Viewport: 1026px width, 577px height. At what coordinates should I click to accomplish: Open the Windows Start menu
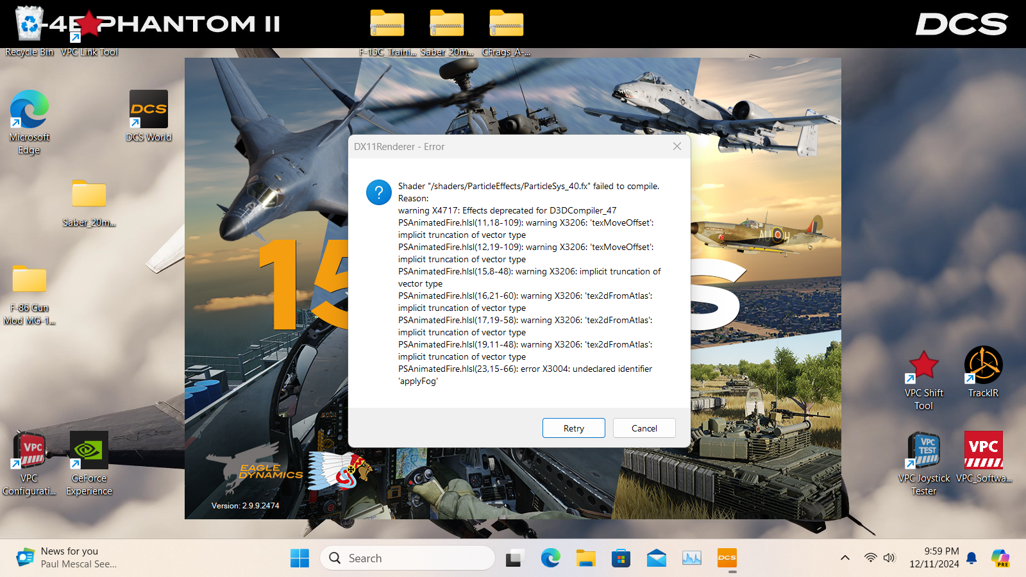click(299, 558)
